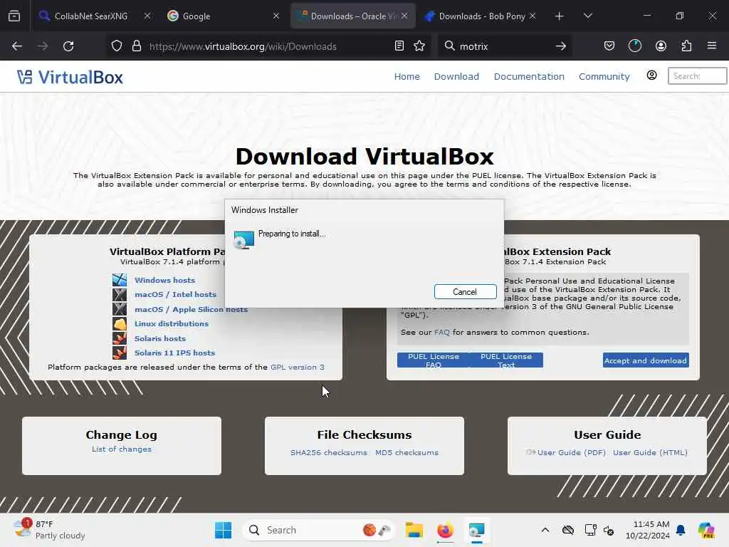Switch to the CollabNet SearXNG tab

[91, 16]
